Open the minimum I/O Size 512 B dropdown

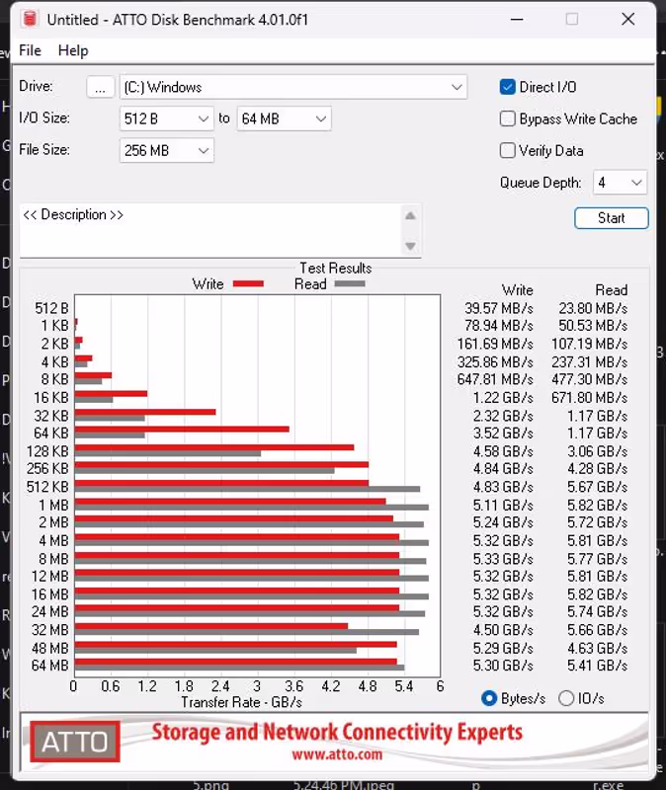(x=203, y=118)
